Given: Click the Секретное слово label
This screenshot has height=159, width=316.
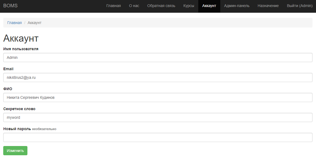Looking at the screenshot, I should click(x=19, y=109).
